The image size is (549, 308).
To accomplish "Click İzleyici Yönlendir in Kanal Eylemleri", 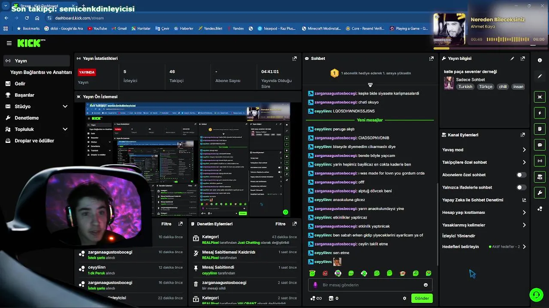I will [x=459, y=236].
